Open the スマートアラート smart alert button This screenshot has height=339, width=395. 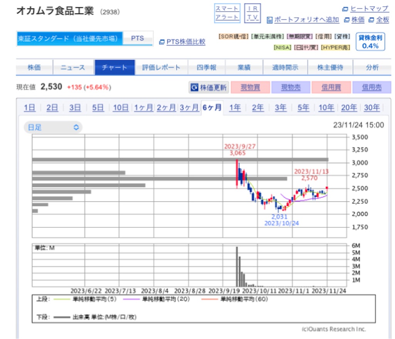point(227,13)
